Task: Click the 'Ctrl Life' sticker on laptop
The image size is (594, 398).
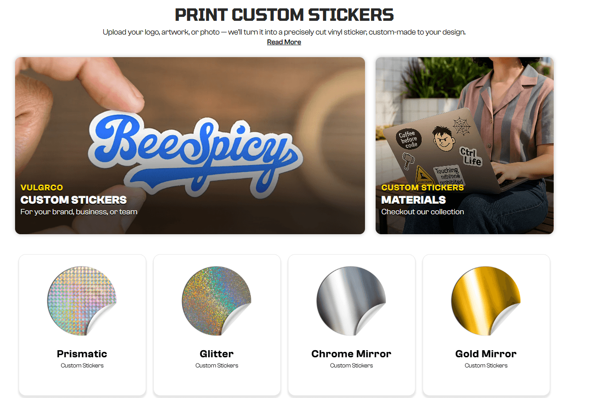Action: [x=470, y=156]
